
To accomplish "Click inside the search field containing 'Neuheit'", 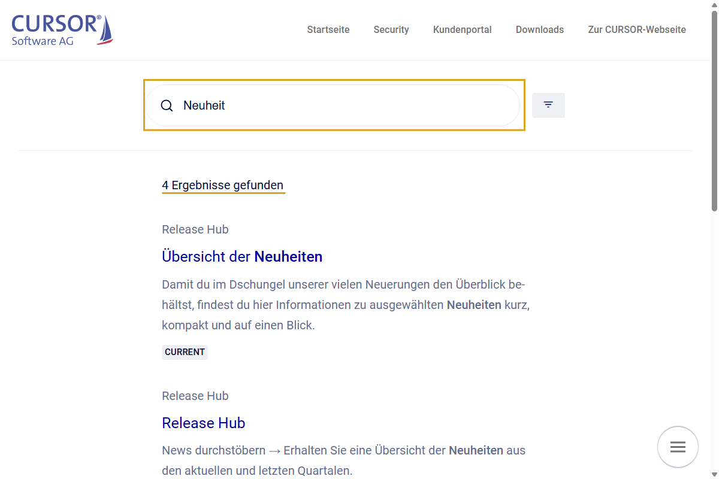I will (x=300, y=105).
